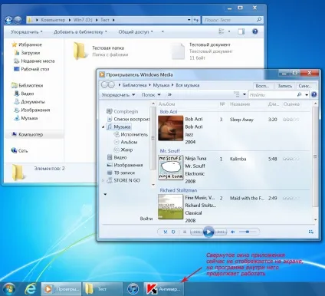Click Музыка in Media Player breadcrumb
This screenshot has height=296, width=325.
pos(161,85)
